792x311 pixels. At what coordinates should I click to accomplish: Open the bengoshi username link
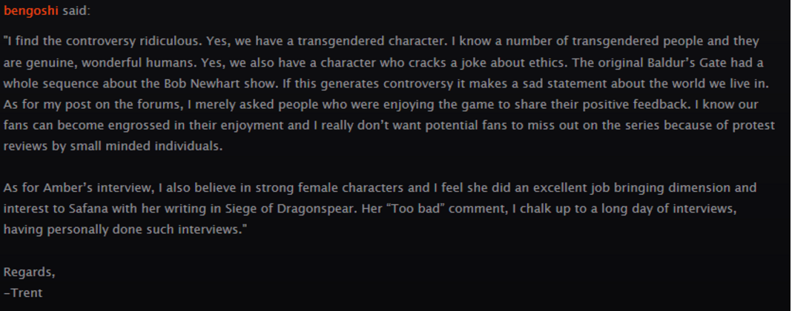(x=31, y=11)
